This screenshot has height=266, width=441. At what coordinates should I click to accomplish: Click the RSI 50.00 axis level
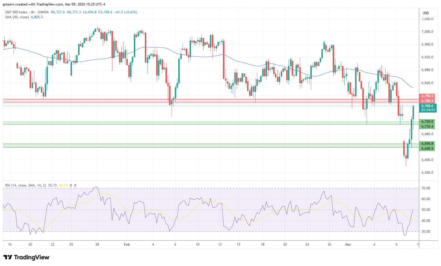point(426,210)
